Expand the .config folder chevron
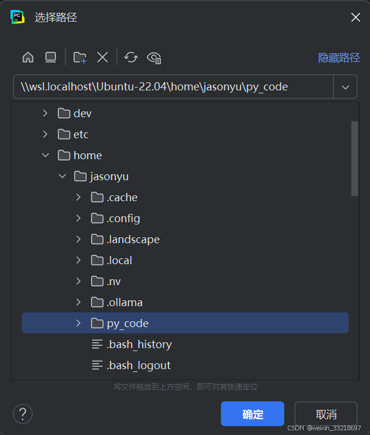 click(x=79, y=218)
